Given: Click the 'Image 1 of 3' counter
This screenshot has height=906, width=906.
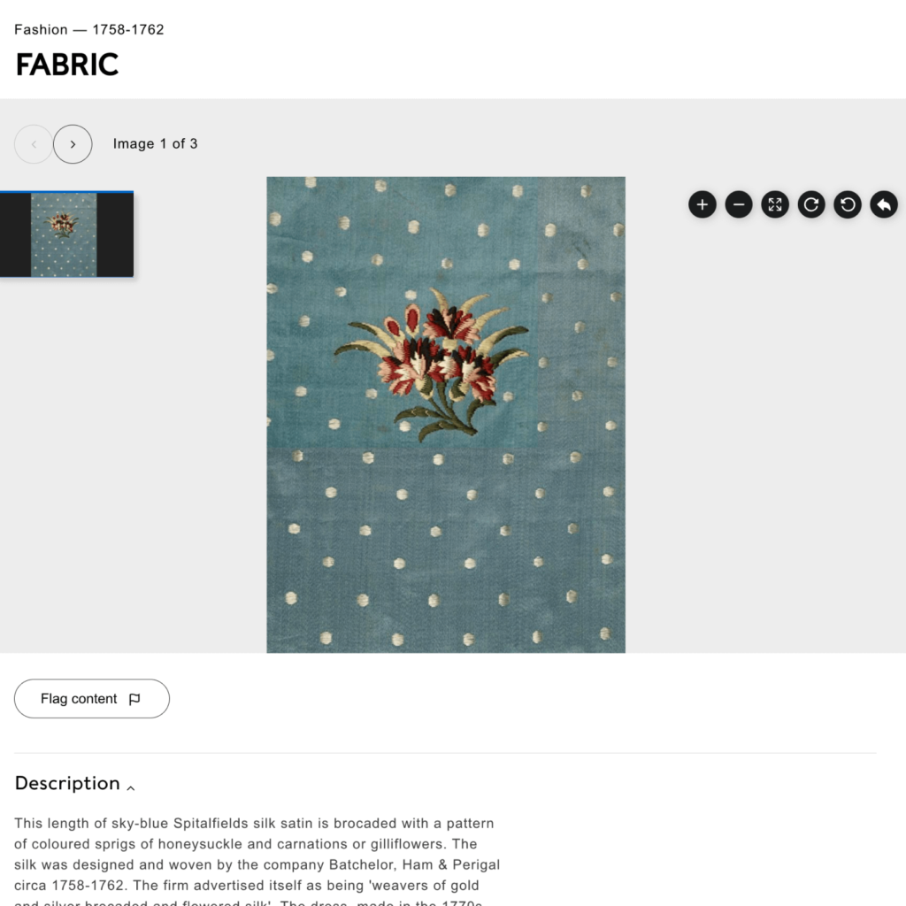Looking at the screenshot, I should pyautogui.click(x=155, y=144).
